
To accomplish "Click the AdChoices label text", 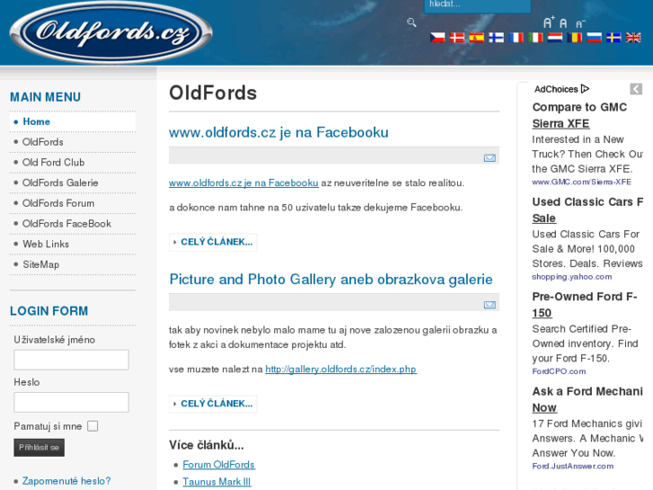I will [x=556, y=89].
